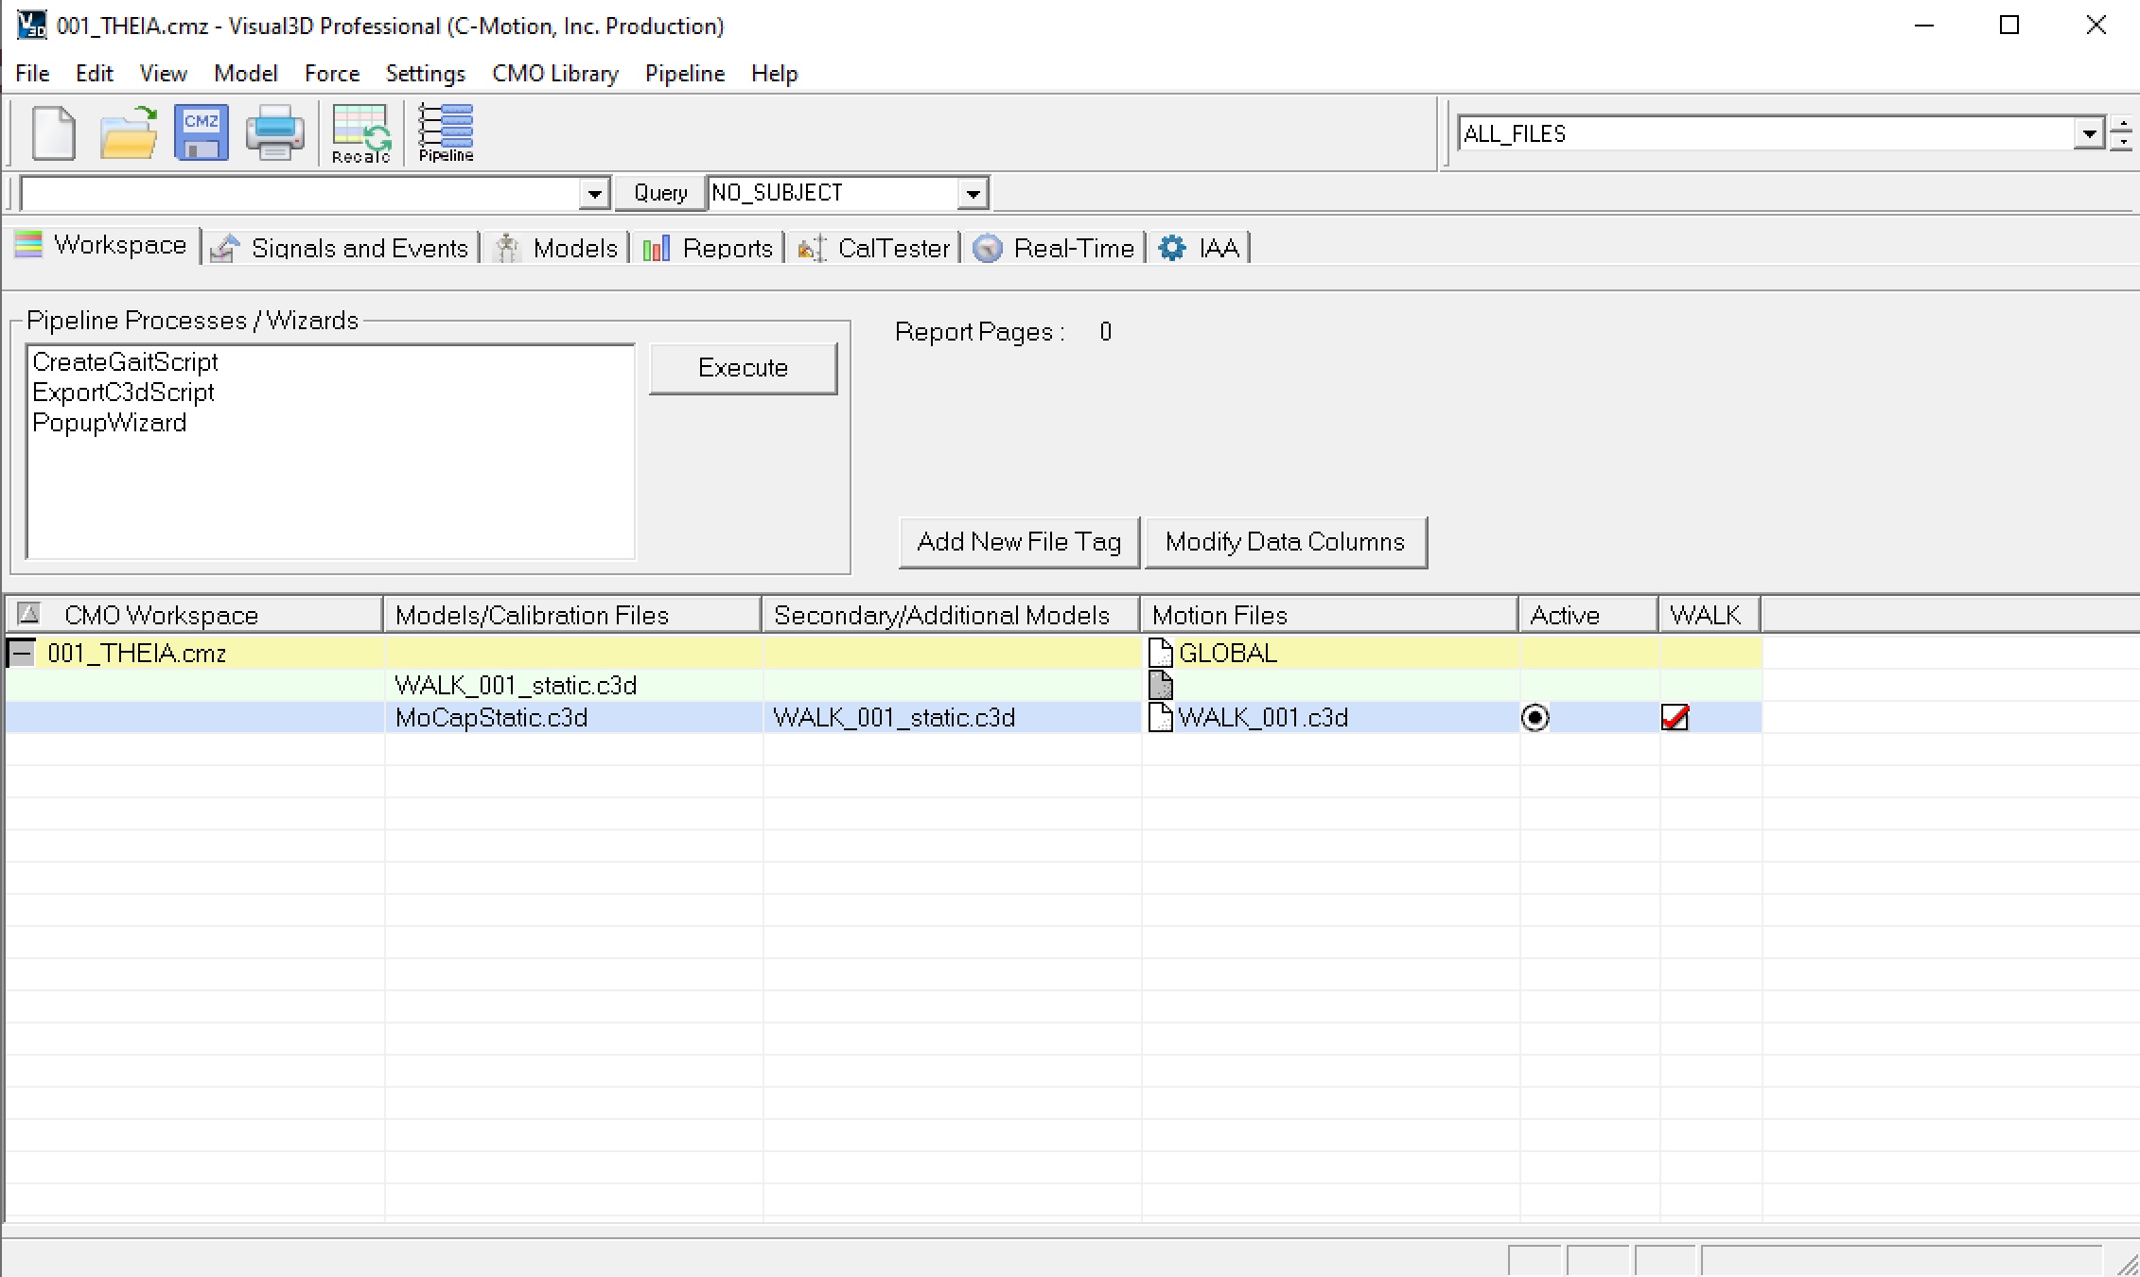Open the empty query combo box dropdown arrow
Viewport: 2140px width, 1277px height.
[593, 194]
